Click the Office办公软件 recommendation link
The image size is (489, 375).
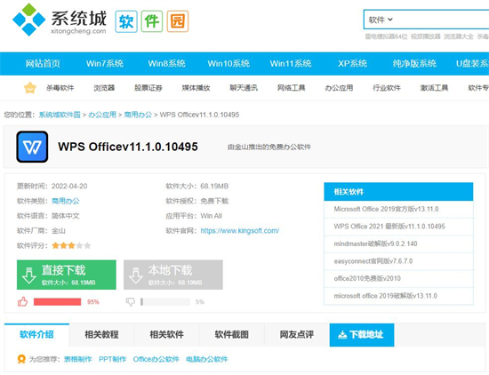tap(156, 359)
